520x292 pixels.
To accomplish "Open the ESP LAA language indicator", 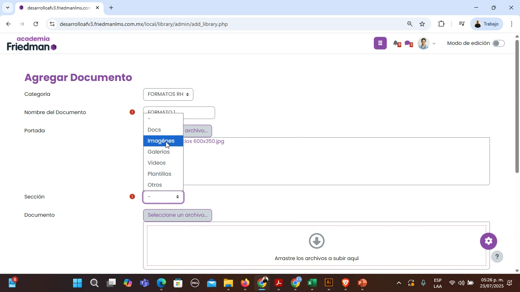I will (x=438, y=283).
